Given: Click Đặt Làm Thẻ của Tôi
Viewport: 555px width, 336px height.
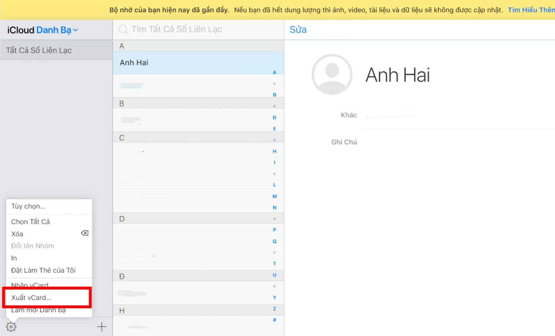Looking at the screenshot, I should (43, 270).
